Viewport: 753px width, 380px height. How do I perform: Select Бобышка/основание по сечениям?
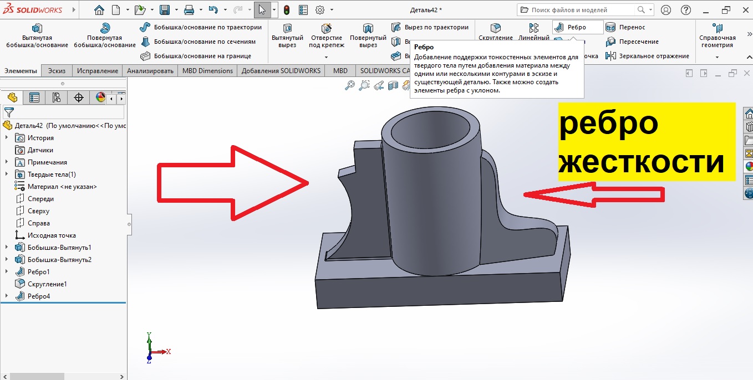[198, 42]
